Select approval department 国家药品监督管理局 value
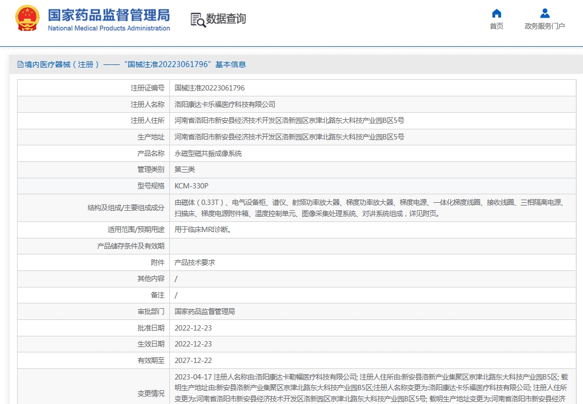The width and height of the screenshot is (583, 404). click(205, 311)
